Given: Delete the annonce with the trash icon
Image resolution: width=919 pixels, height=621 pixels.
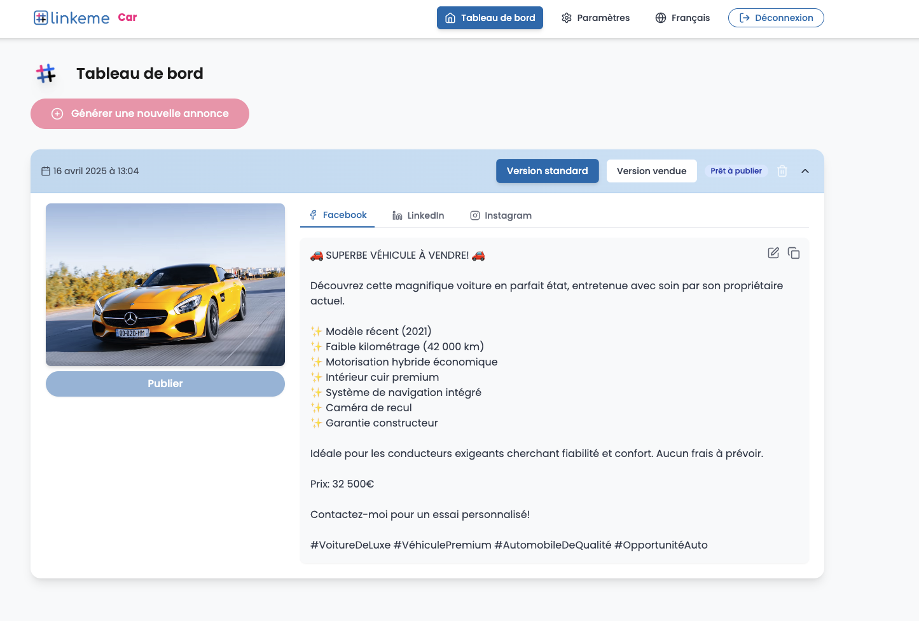Looking at the screenshot, I should (782, 170).
